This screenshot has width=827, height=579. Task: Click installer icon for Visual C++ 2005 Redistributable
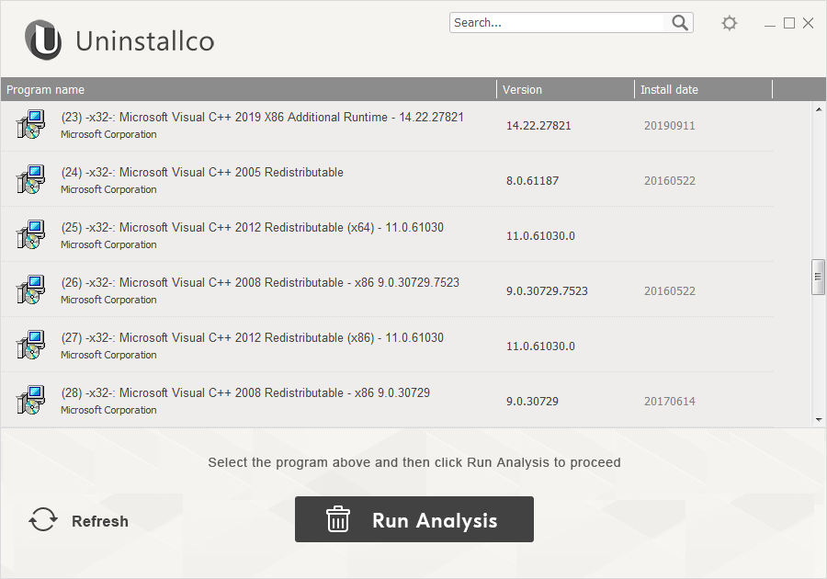click(x=30, y=179)
